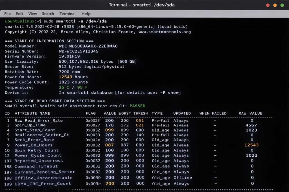This screenshot has width=289, height=192.
Task: Open the Edit menu
Action: 19,13
